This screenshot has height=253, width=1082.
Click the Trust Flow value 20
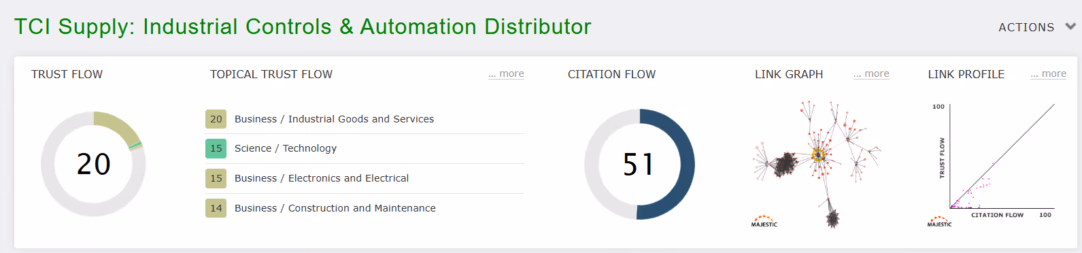[93, 164]
